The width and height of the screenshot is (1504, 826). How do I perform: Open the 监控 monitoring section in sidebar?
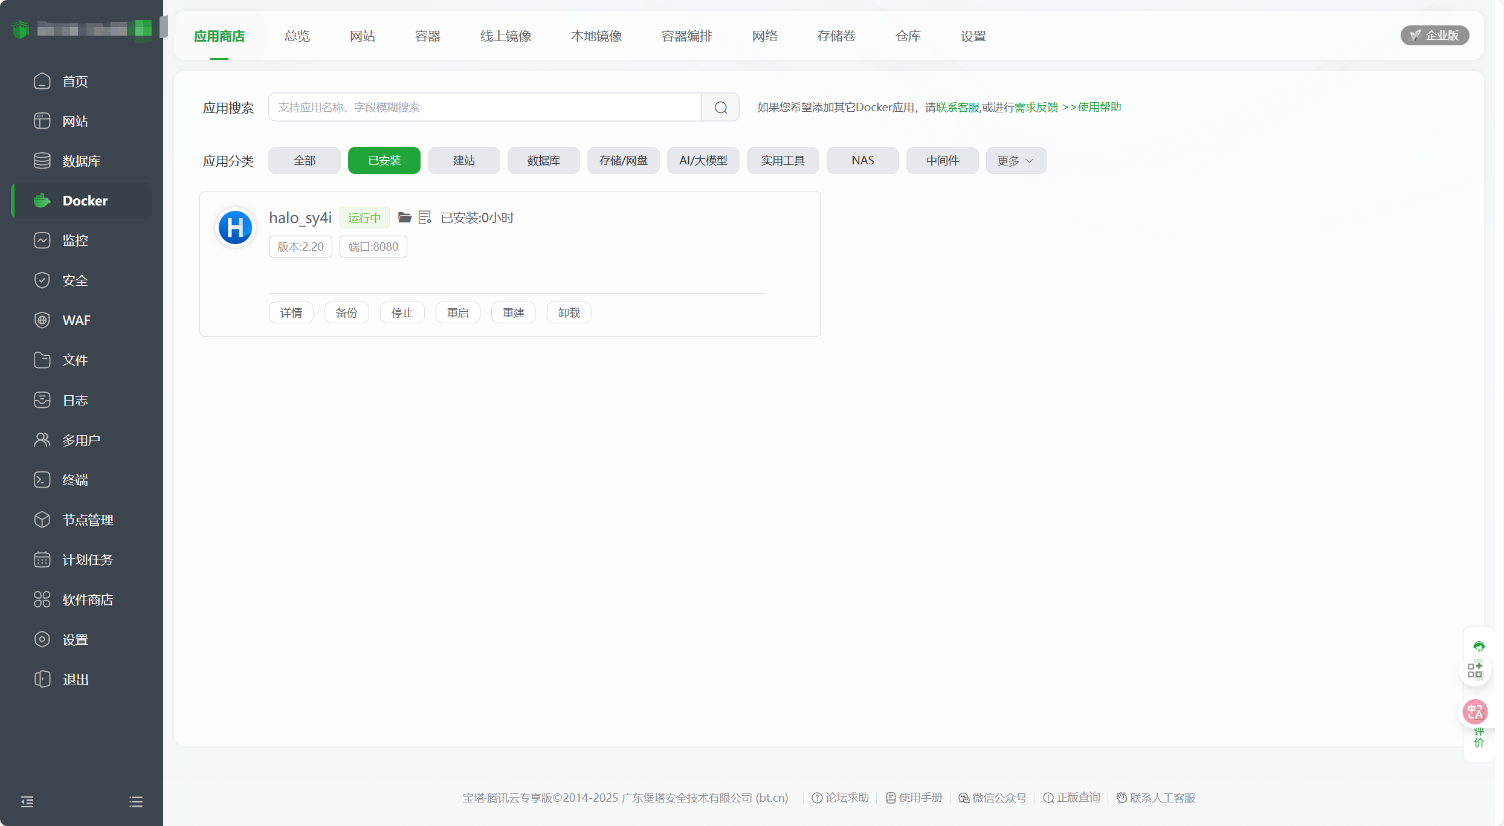coord(75,240)
